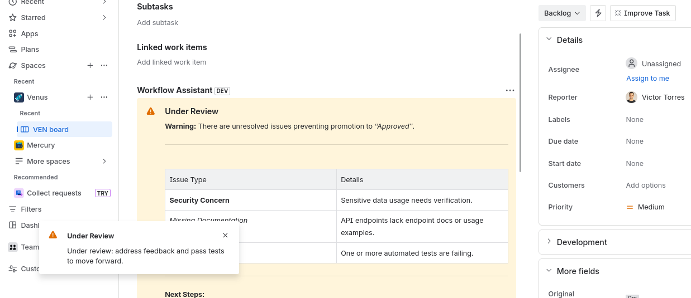Collapse the Details section

[x=549, y=40]
